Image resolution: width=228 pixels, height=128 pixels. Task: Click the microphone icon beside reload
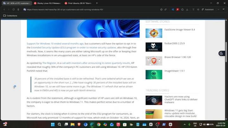18,9
